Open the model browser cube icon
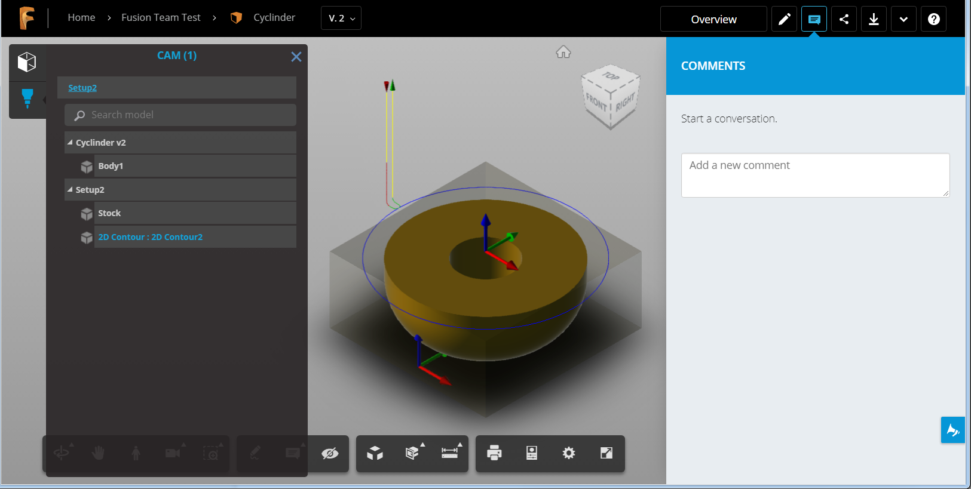 coord(27,62)
